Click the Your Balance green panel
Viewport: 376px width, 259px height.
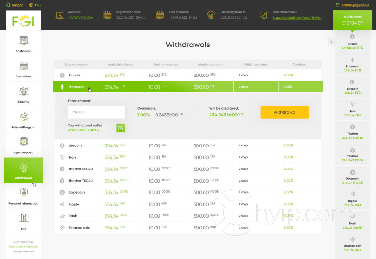pos(352,20)
